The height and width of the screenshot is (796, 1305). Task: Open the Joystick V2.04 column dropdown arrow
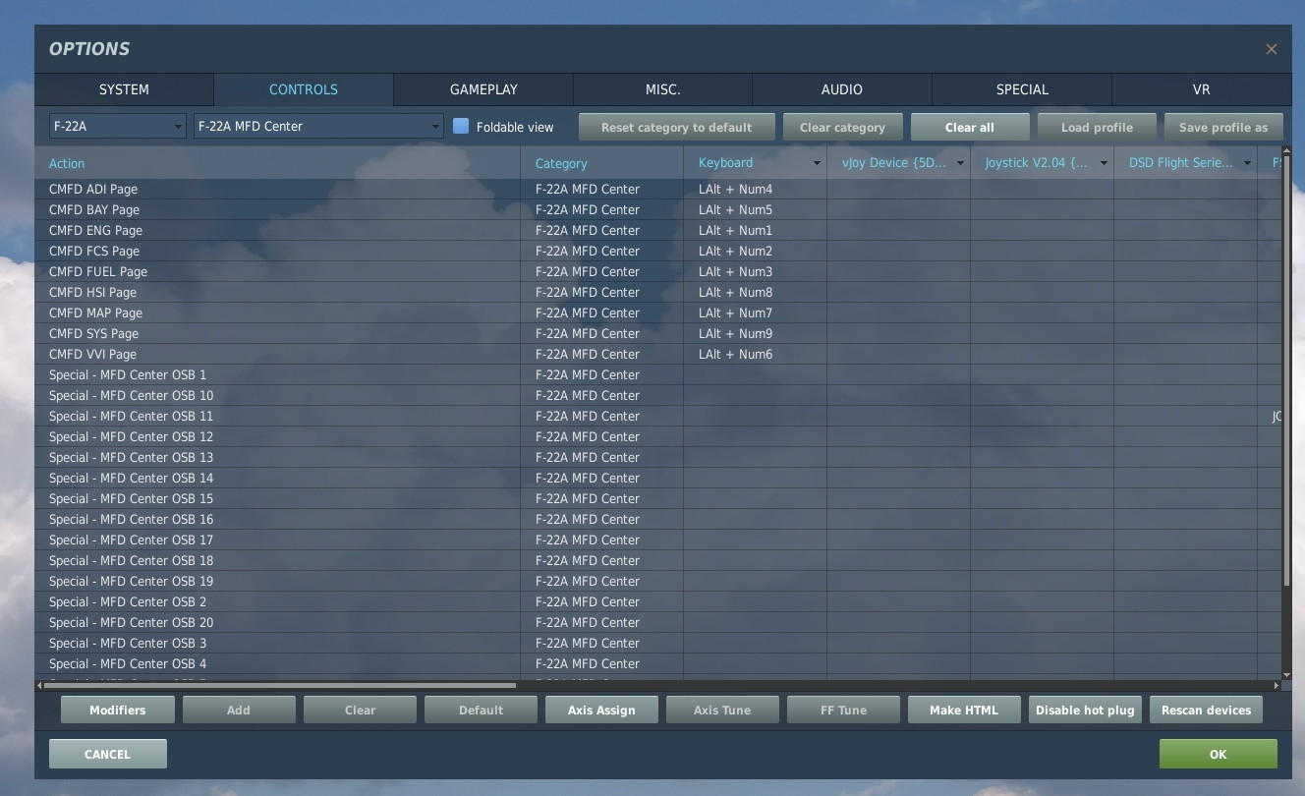[x=1104, y=163]
